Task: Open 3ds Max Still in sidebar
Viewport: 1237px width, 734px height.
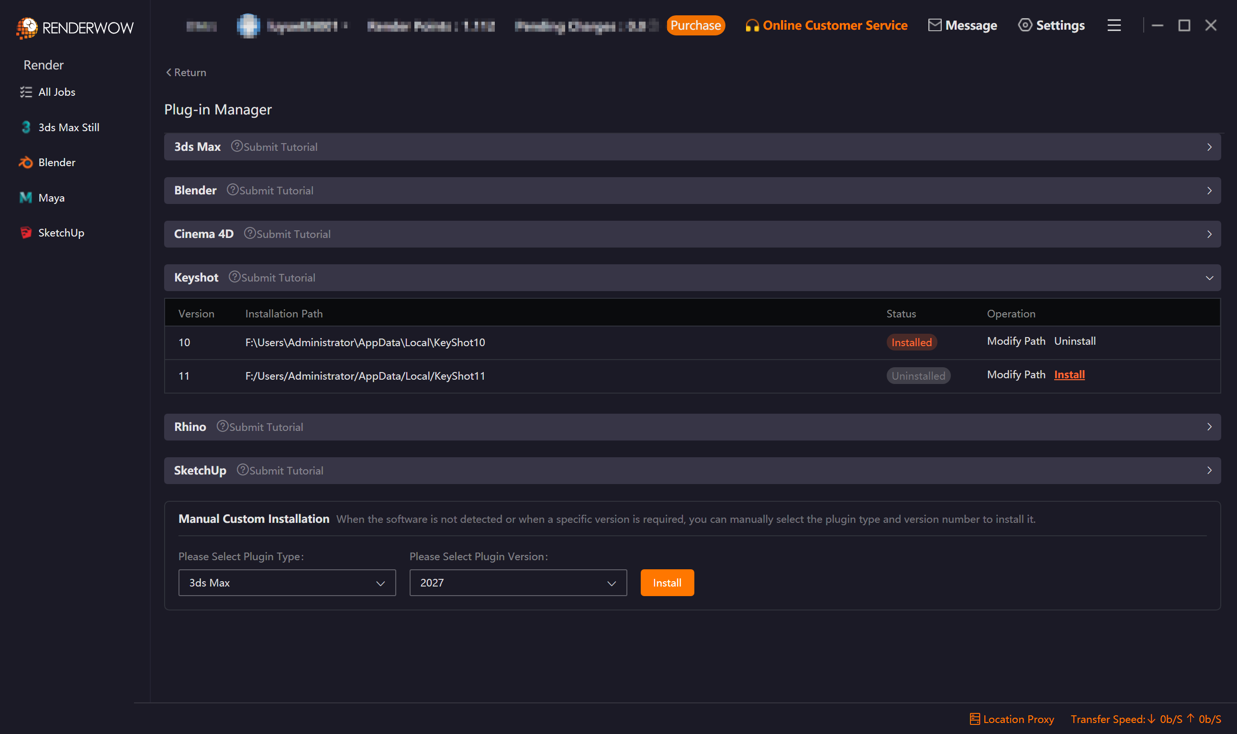Action: [69, 127]
